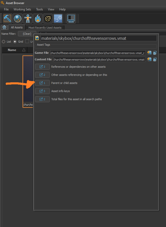Toggle the checkbox next to Grid
The height and width of the screenshot is (227, 166).
click(x=27, y=41)
